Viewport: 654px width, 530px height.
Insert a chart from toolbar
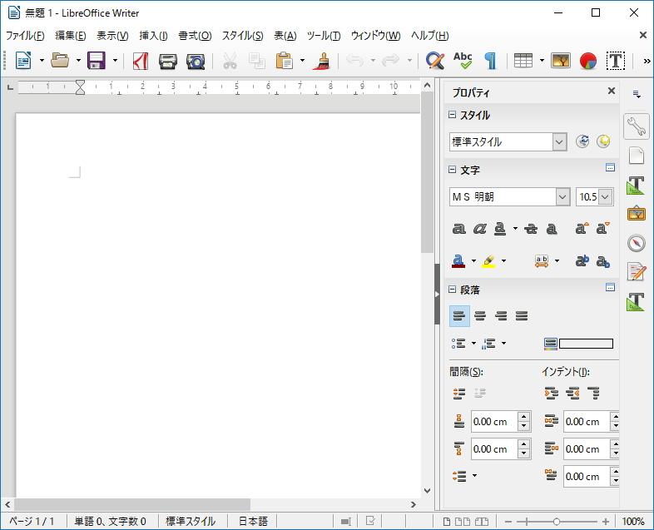[588, 61]
